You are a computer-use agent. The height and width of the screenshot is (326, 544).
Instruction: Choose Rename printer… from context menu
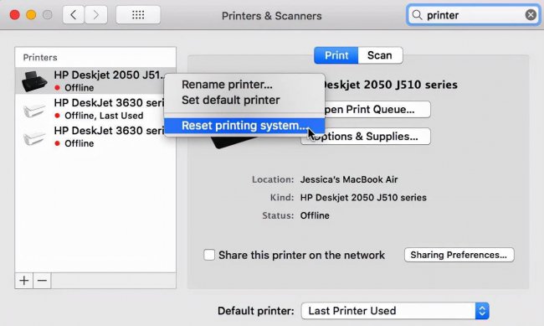tap(244, 85)
